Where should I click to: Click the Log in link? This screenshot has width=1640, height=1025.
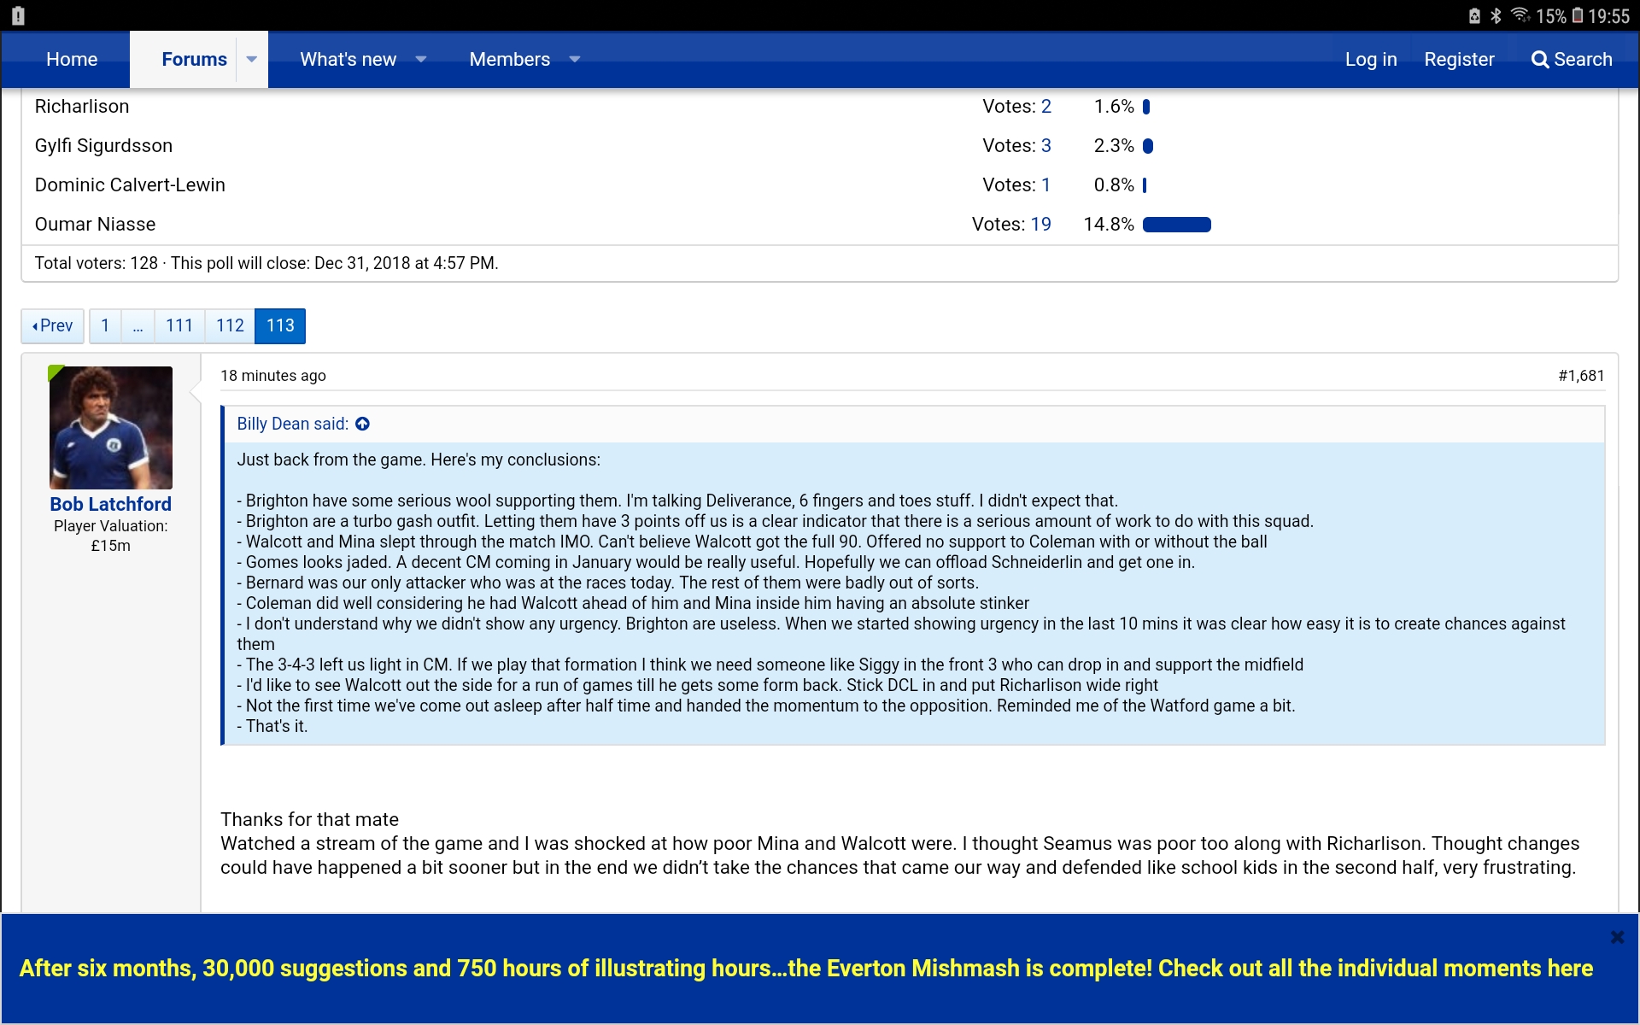1371,59
